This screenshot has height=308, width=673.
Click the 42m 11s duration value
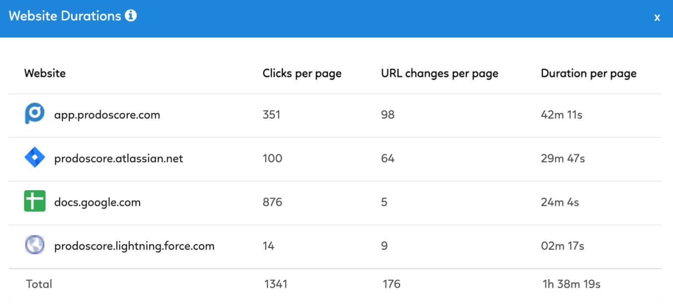[561, 115]
